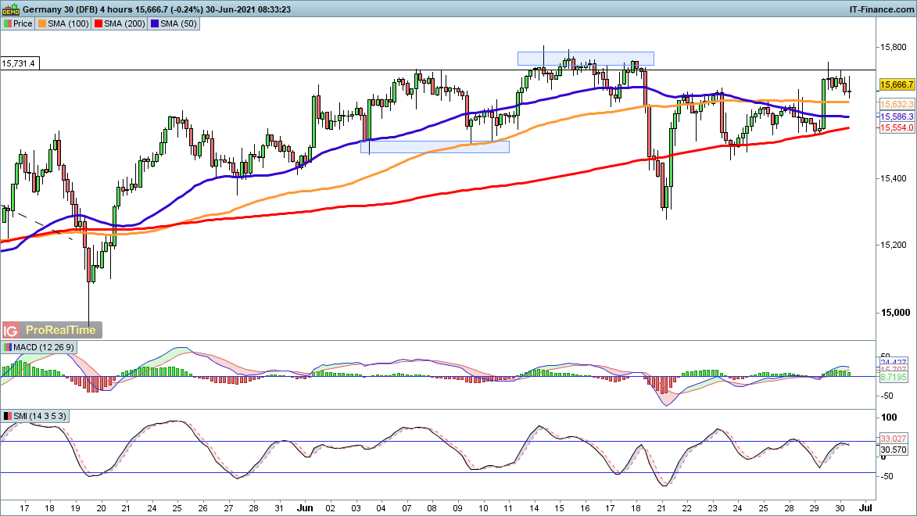Click the orange 15,632.3 SMA price tag
Viewport: 917px width, 516px height.
(x=895, y=104)
